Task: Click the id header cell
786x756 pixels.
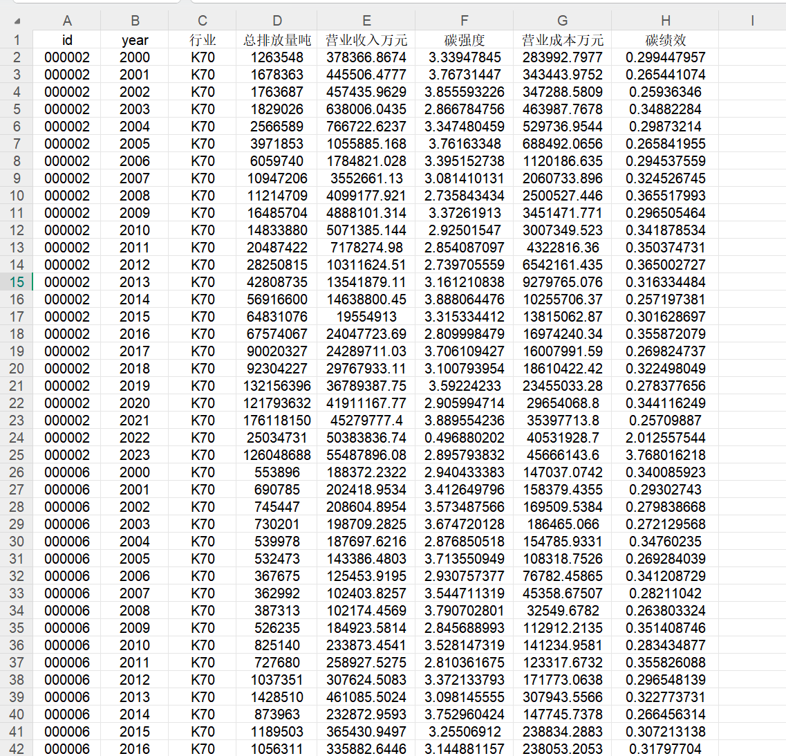Action: coord(66,39)
